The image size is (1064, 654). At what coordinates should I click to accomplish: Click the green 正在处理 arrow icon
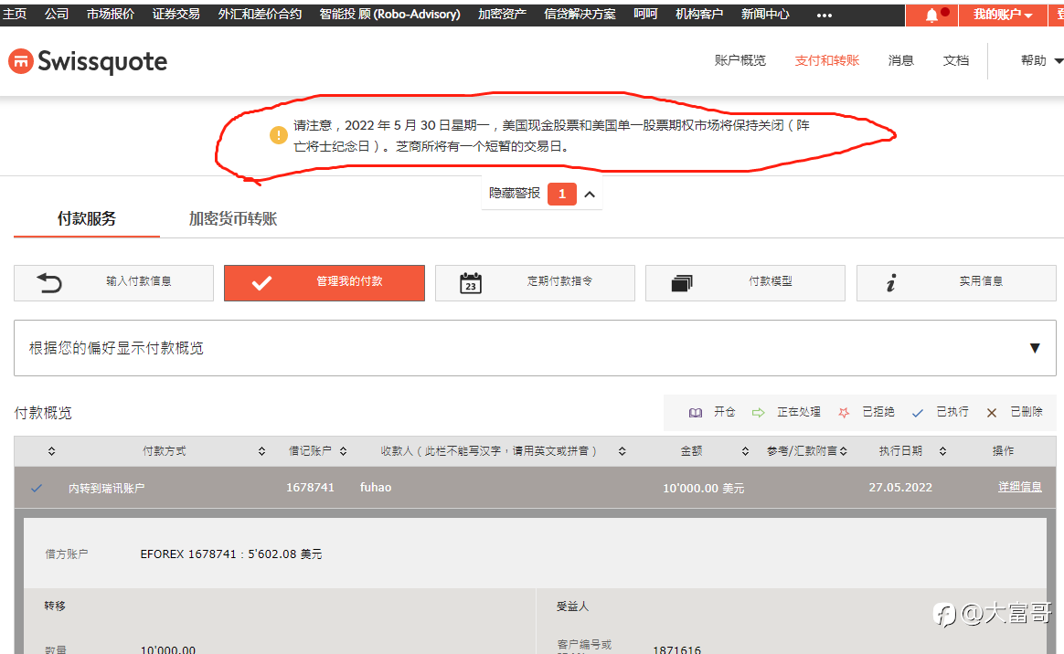[758, 413]
